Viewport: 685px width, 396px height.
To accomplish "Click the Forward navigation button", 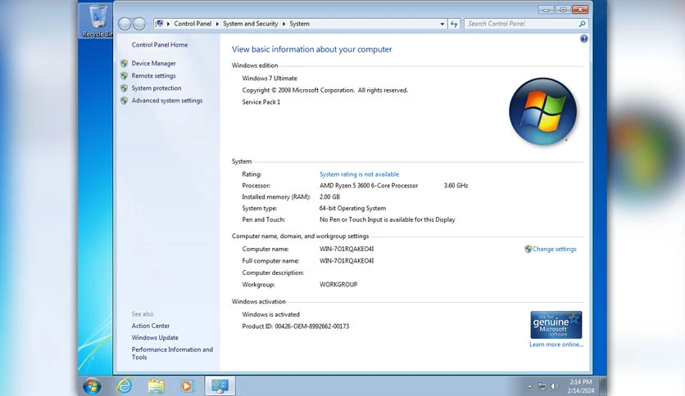I will click(139, 24).
